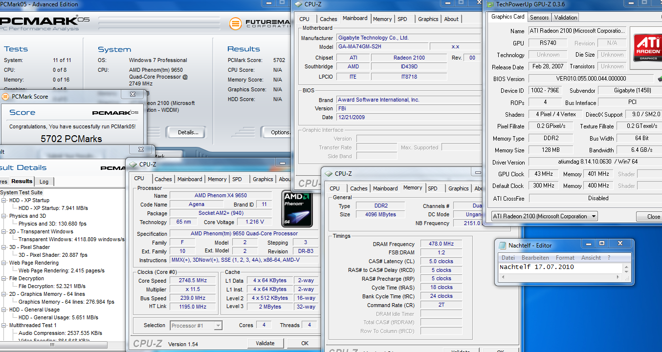The image size is (662, 352).
Task: Open the SPD tab in the CPU-Z Processor window
Action: point(237,179)
